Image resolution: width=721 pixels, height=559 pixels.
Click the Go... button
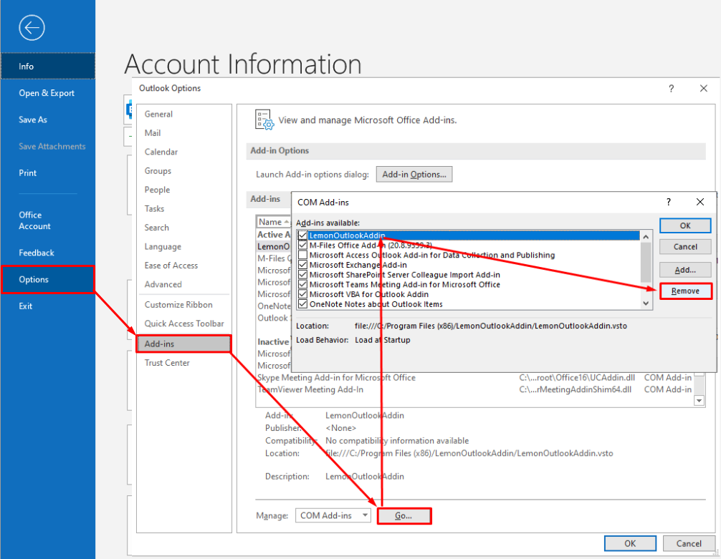(404, 515)
